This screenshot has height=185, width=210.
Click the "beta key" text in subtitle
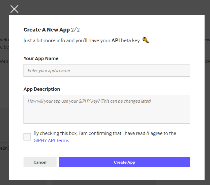131,40
